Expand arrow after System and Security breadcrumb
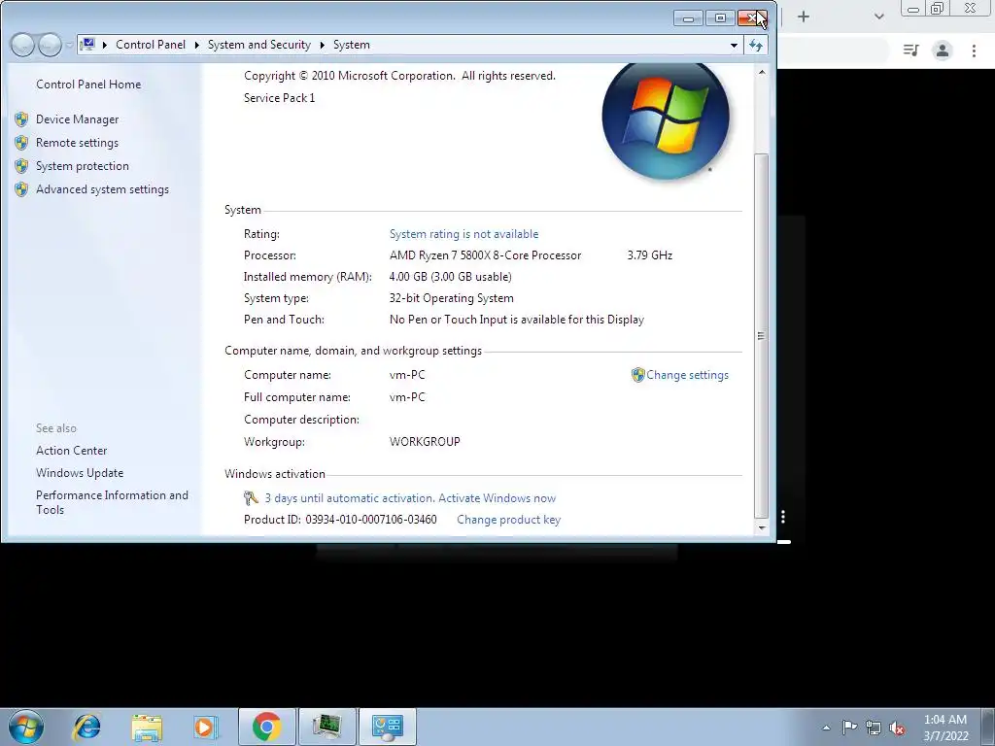 [323, 45]
